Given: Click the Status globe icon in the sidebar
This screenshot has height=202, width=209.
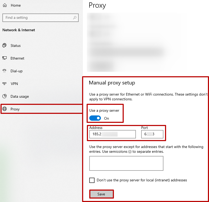Looking at the screenshot, I should pos(5,46).
